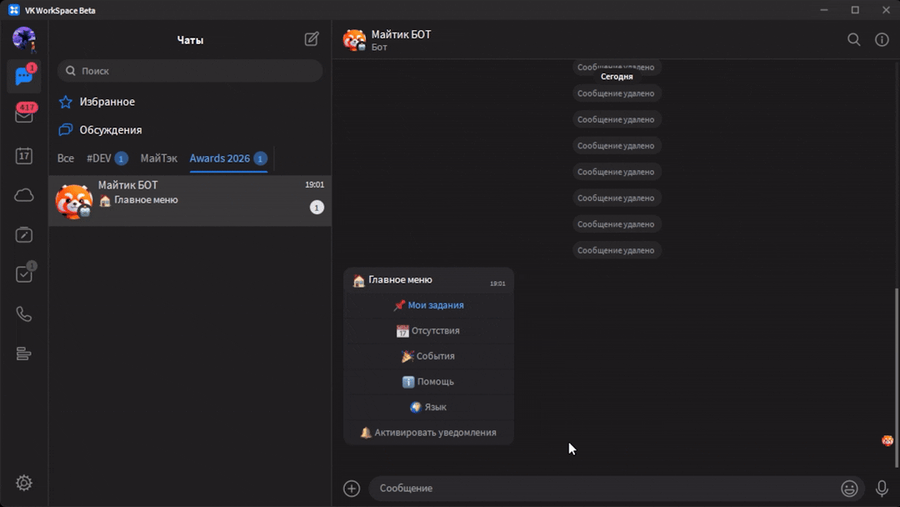The height and width of the screenshot is (507, 900).
Task: Search within the Майтик БОТ chat
Action: 853,39
